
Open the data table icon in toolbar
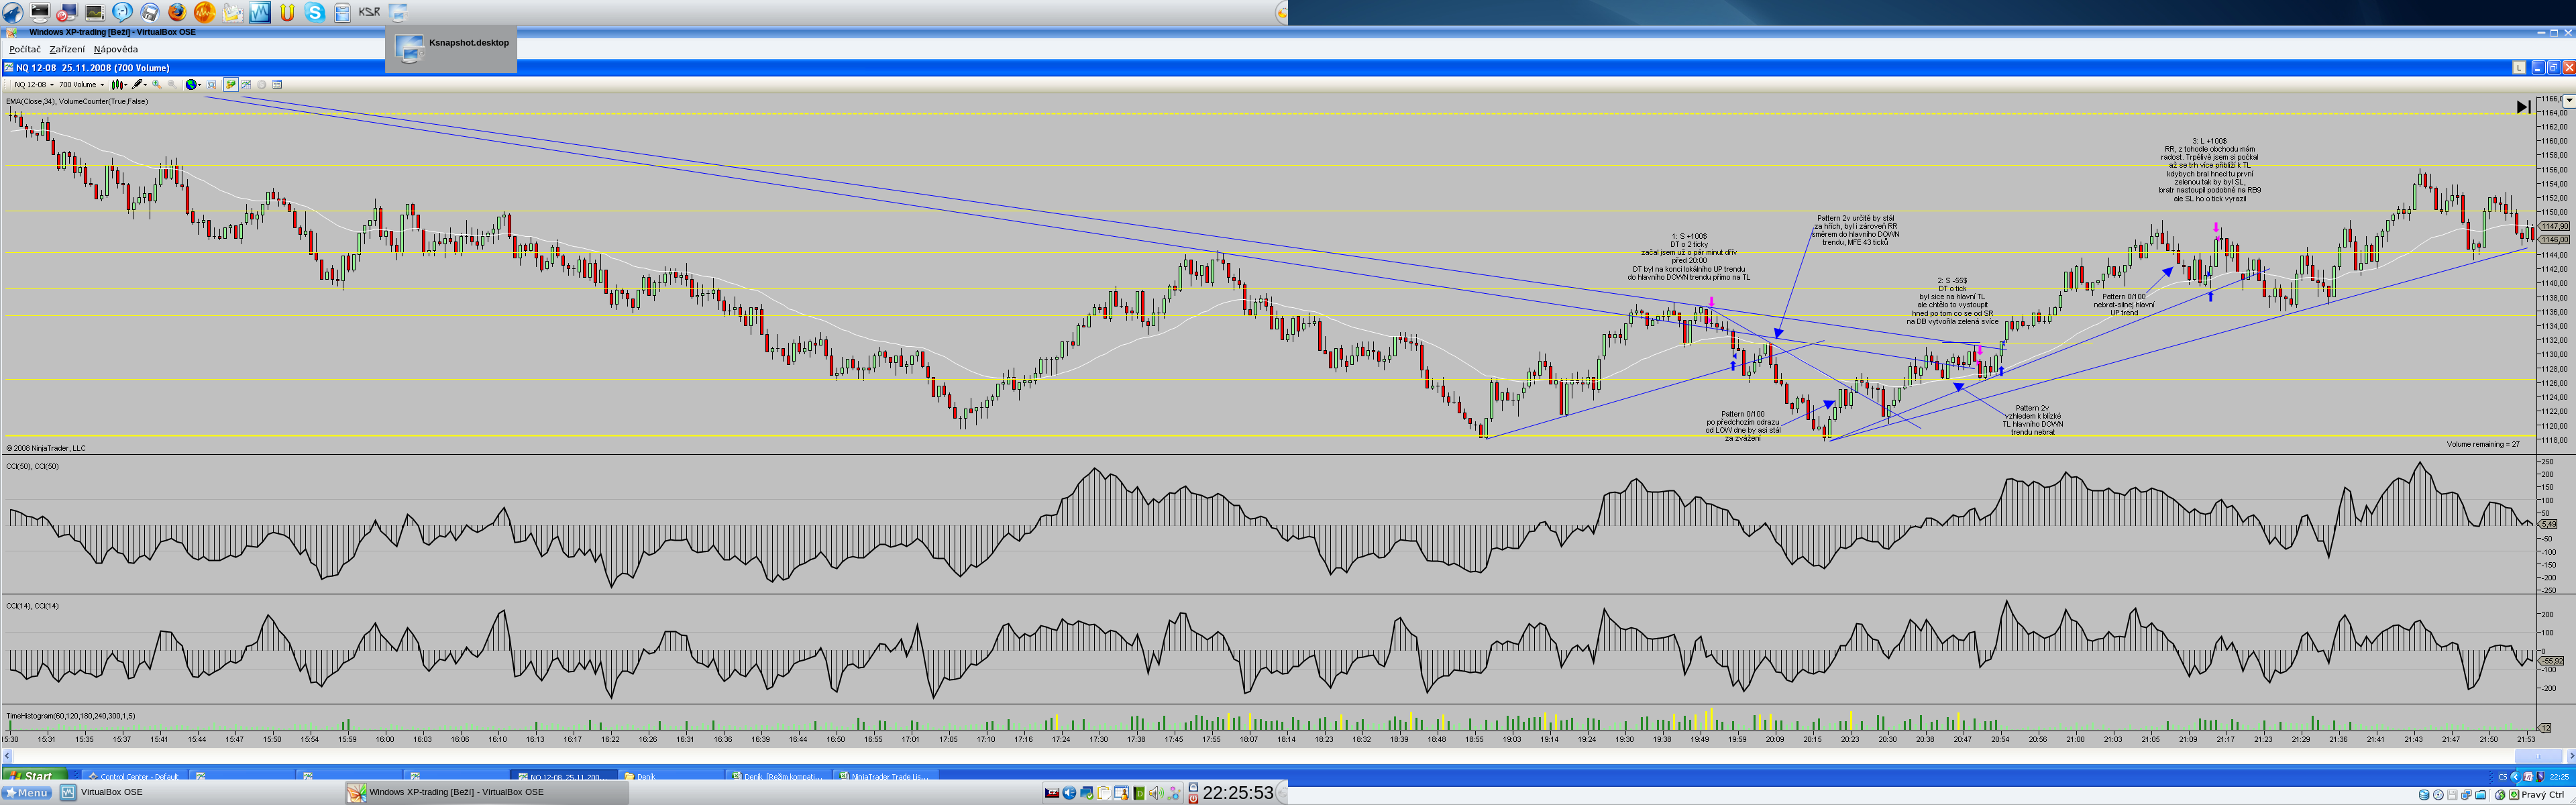point(277,84)
